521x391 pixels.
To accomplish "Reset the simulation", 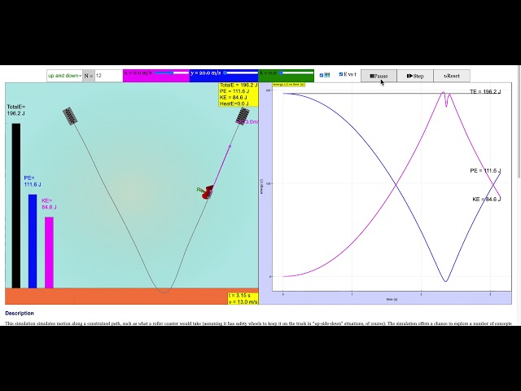I will coord(452,76).
